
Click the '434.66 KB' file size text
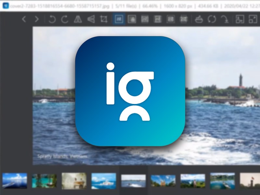208,6
